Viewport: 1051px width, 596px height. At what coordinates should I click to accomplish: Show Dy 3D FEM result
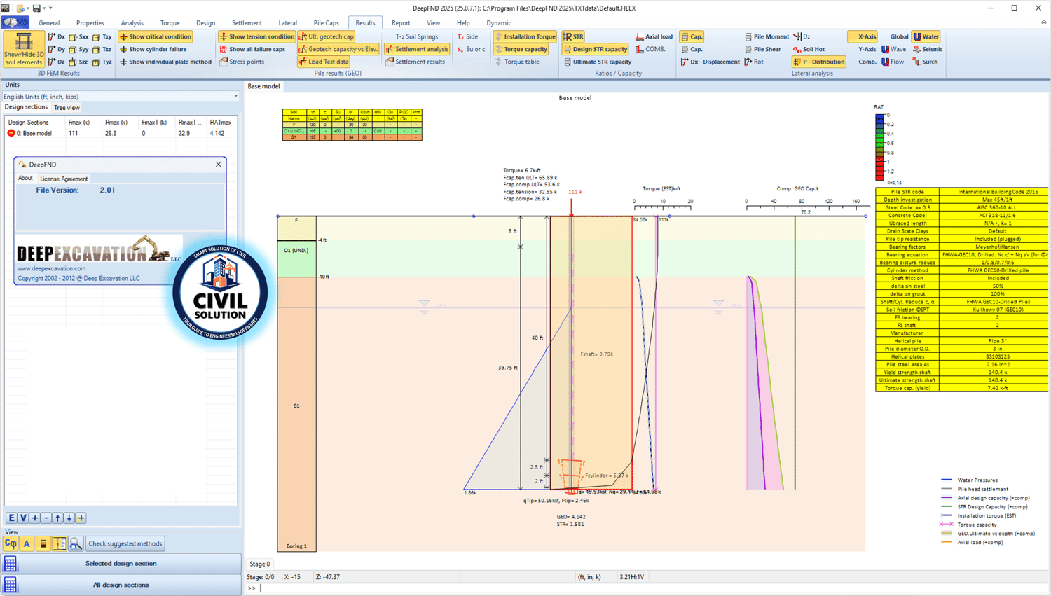(x=56, y=49)
